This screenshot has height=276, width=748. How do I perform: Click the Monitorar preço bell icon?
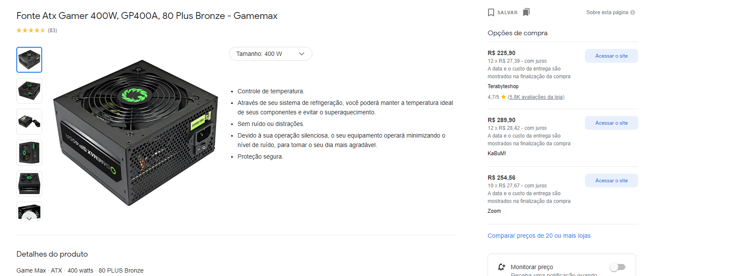501,267
